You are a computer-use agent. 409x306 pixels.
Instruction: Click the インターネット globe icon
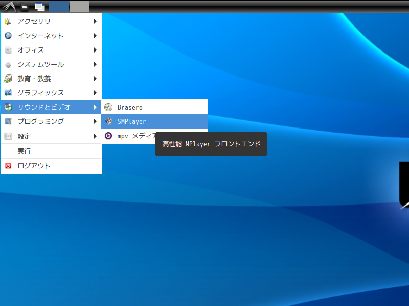8,36
